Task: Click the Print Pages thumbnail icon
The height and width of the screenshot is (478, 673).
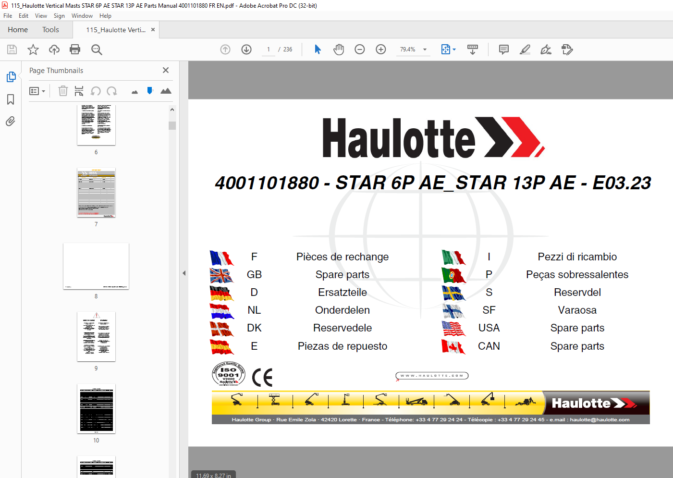Action: click(x=79, y=91)
